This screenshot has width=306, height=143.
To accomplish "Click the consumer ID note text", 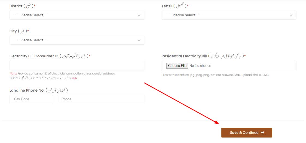I will (x=62, y=74).
